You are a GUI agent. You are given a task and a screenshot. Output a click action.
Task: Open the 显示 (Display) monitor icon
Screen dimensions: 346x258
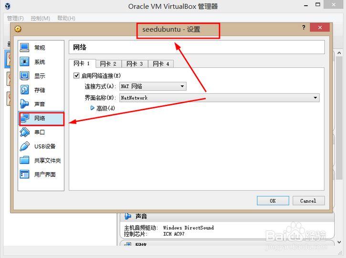[x=24, y=76]
